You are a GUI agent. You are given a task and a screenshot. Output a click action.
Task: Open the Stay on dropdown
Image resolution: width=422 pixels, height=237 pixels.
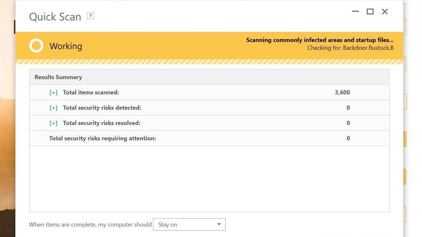click(x=189, y=225)
